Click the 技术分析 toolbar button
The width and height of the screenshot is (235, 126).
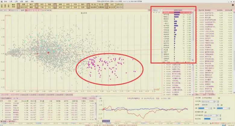click(119, 5)
